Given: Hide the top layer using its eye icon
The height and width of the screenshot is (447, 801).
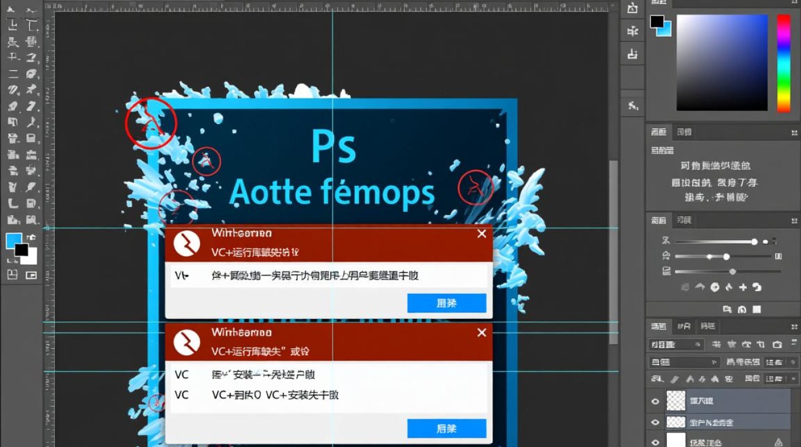Looking at the screenshot, I should 654,401.
